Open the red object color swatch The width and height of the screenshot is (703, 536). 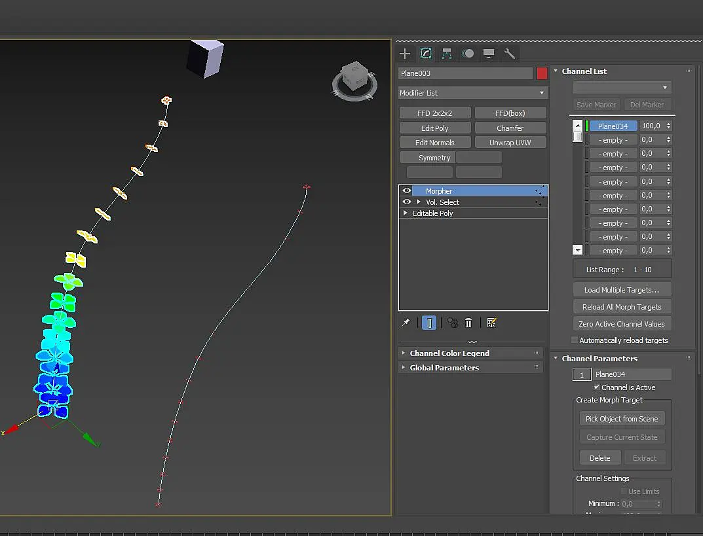542,73
